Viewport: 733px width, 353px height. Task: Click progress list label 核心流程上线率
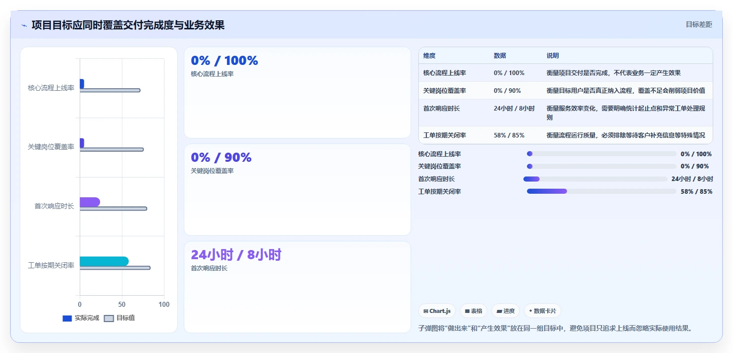point(440,154)
